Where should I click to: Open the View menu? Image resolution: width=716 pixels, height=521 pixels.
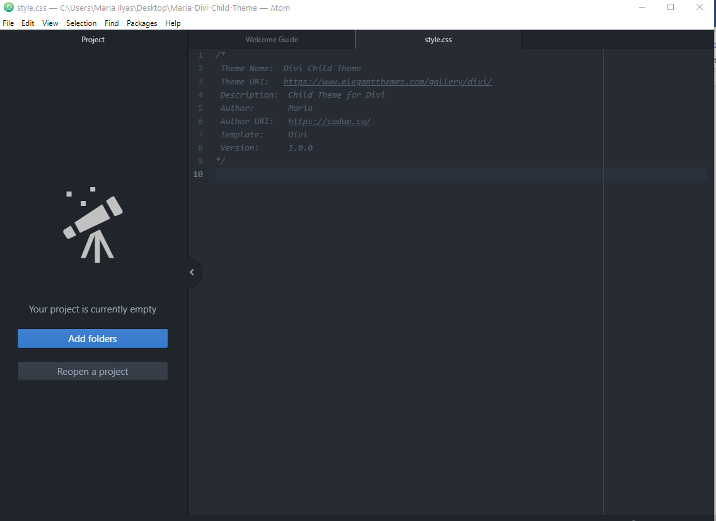(50, 23)
